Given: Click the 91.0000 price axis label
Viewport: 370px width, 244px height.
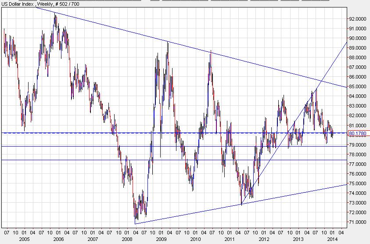Looking at the screenshot, I should point(358,29).
